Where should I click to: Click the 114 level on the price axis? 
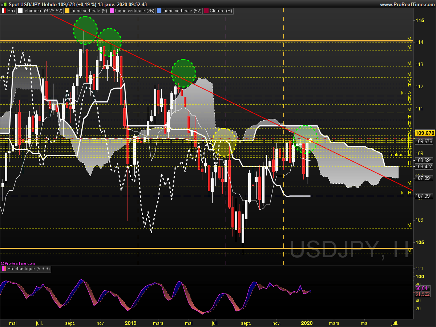pos(420,43)
